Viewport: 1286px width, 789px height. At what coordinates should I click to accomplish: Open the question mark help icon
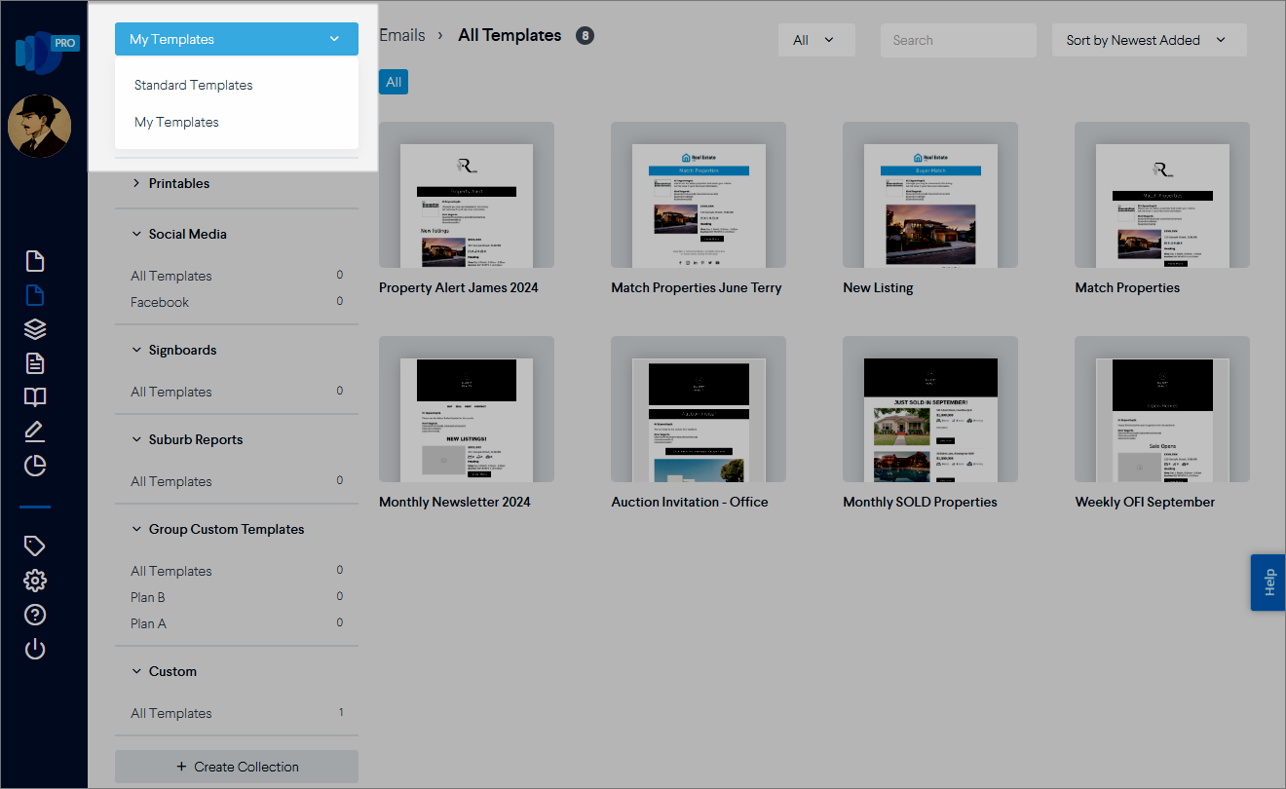tap(35, 615)
